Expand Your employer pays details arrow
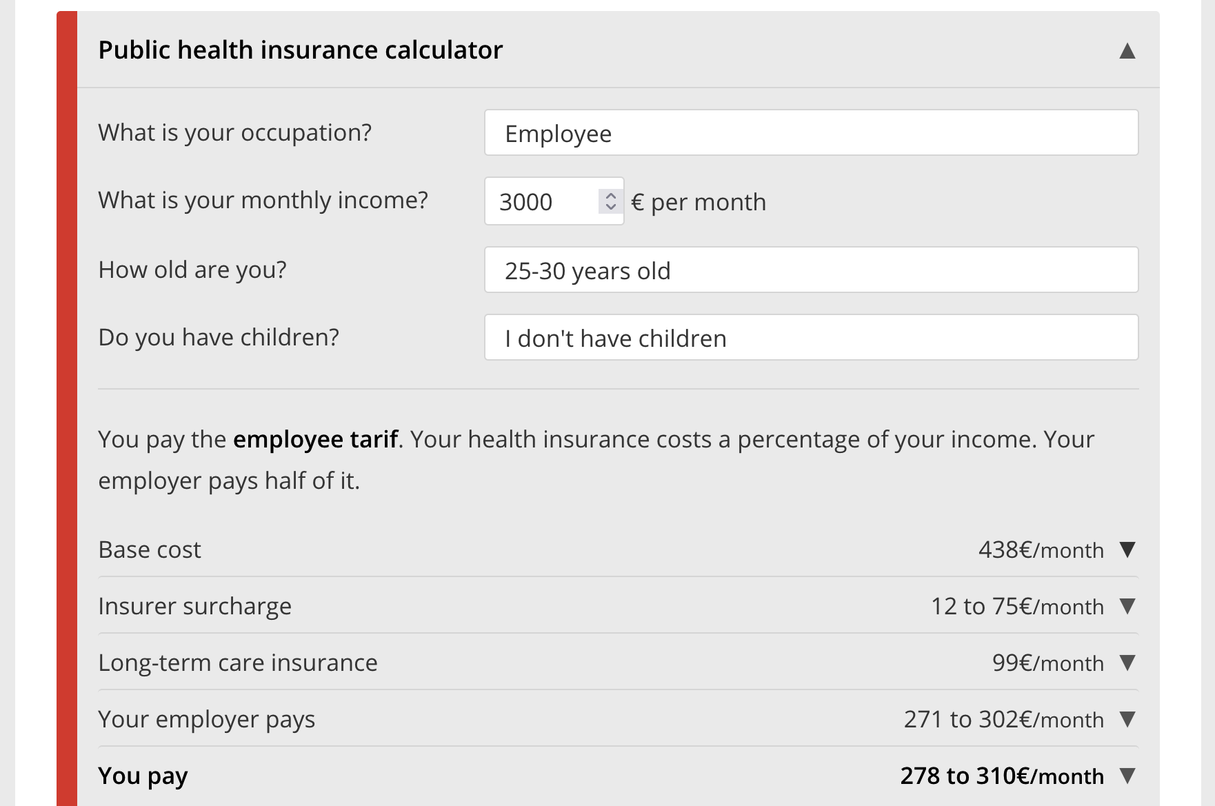1215x806 pixels. click(1127, 719)
